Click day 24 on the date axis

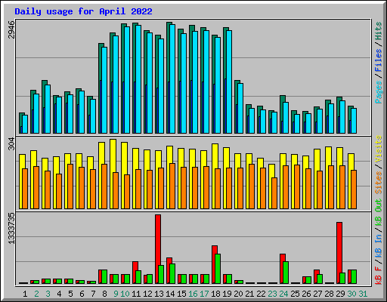(x=283, y=294)
